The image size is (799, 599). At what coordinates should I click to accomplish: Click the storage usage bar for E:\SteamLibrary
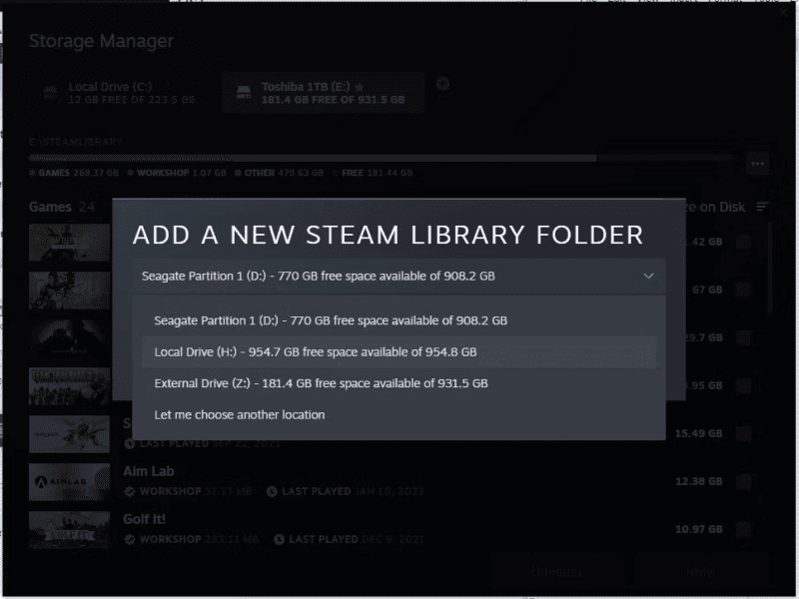(381, 159)
